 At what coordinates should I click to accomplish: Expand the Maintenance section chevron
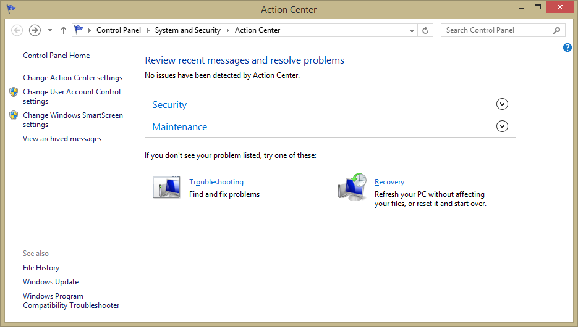(502, 126)
